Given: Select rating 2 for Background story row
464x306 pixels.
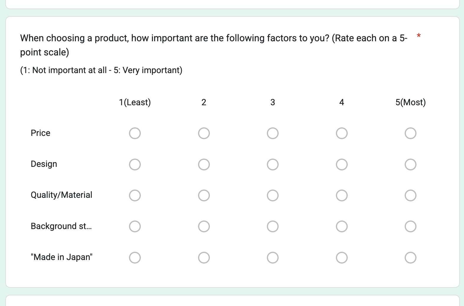Looking at the screenshot, I should pos(204,226).
